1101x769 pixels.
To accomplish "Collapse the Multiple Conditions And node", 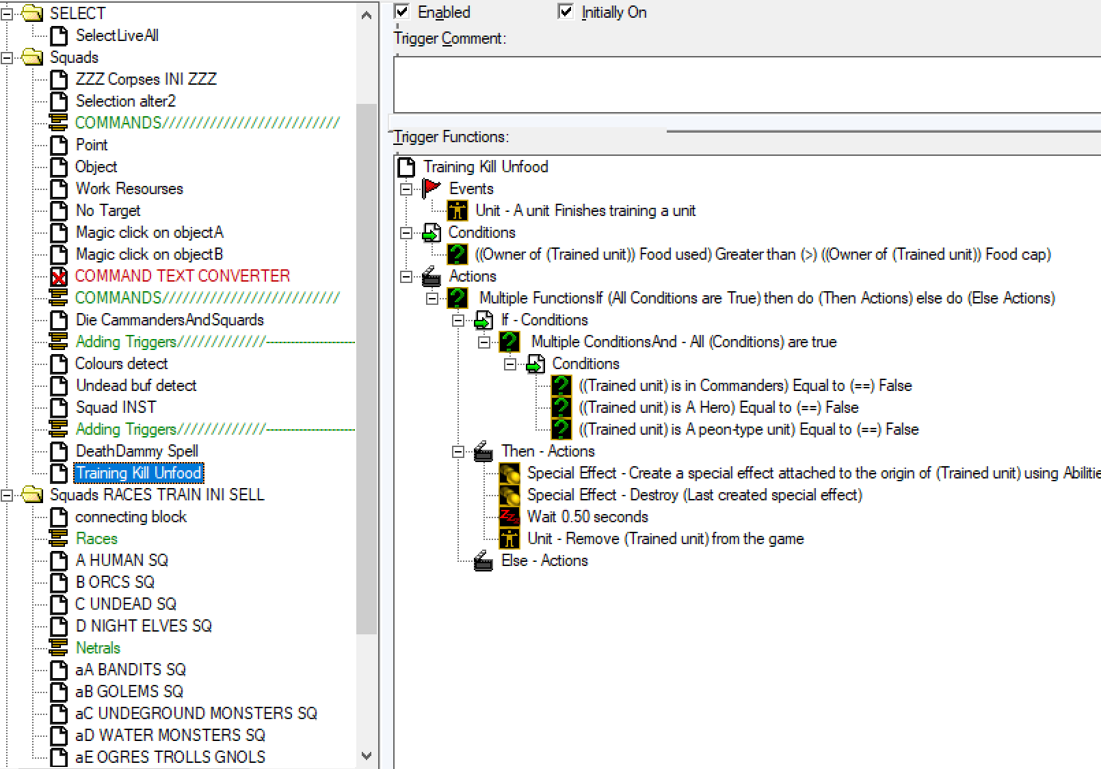I will tap(484, 342).
